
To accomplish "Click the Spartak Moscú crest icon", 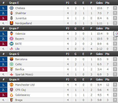I will [x=11, y=74].
